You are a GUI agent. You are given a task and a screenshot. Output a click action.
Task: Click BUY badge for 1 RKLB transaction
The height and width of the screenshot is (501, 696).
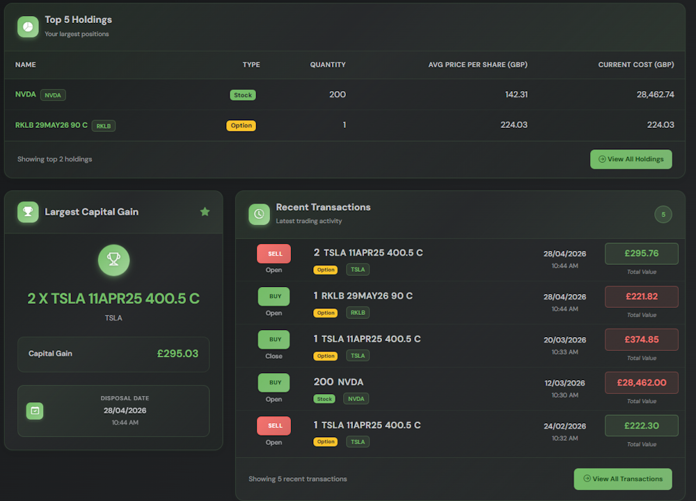click(x=274, y=296)
